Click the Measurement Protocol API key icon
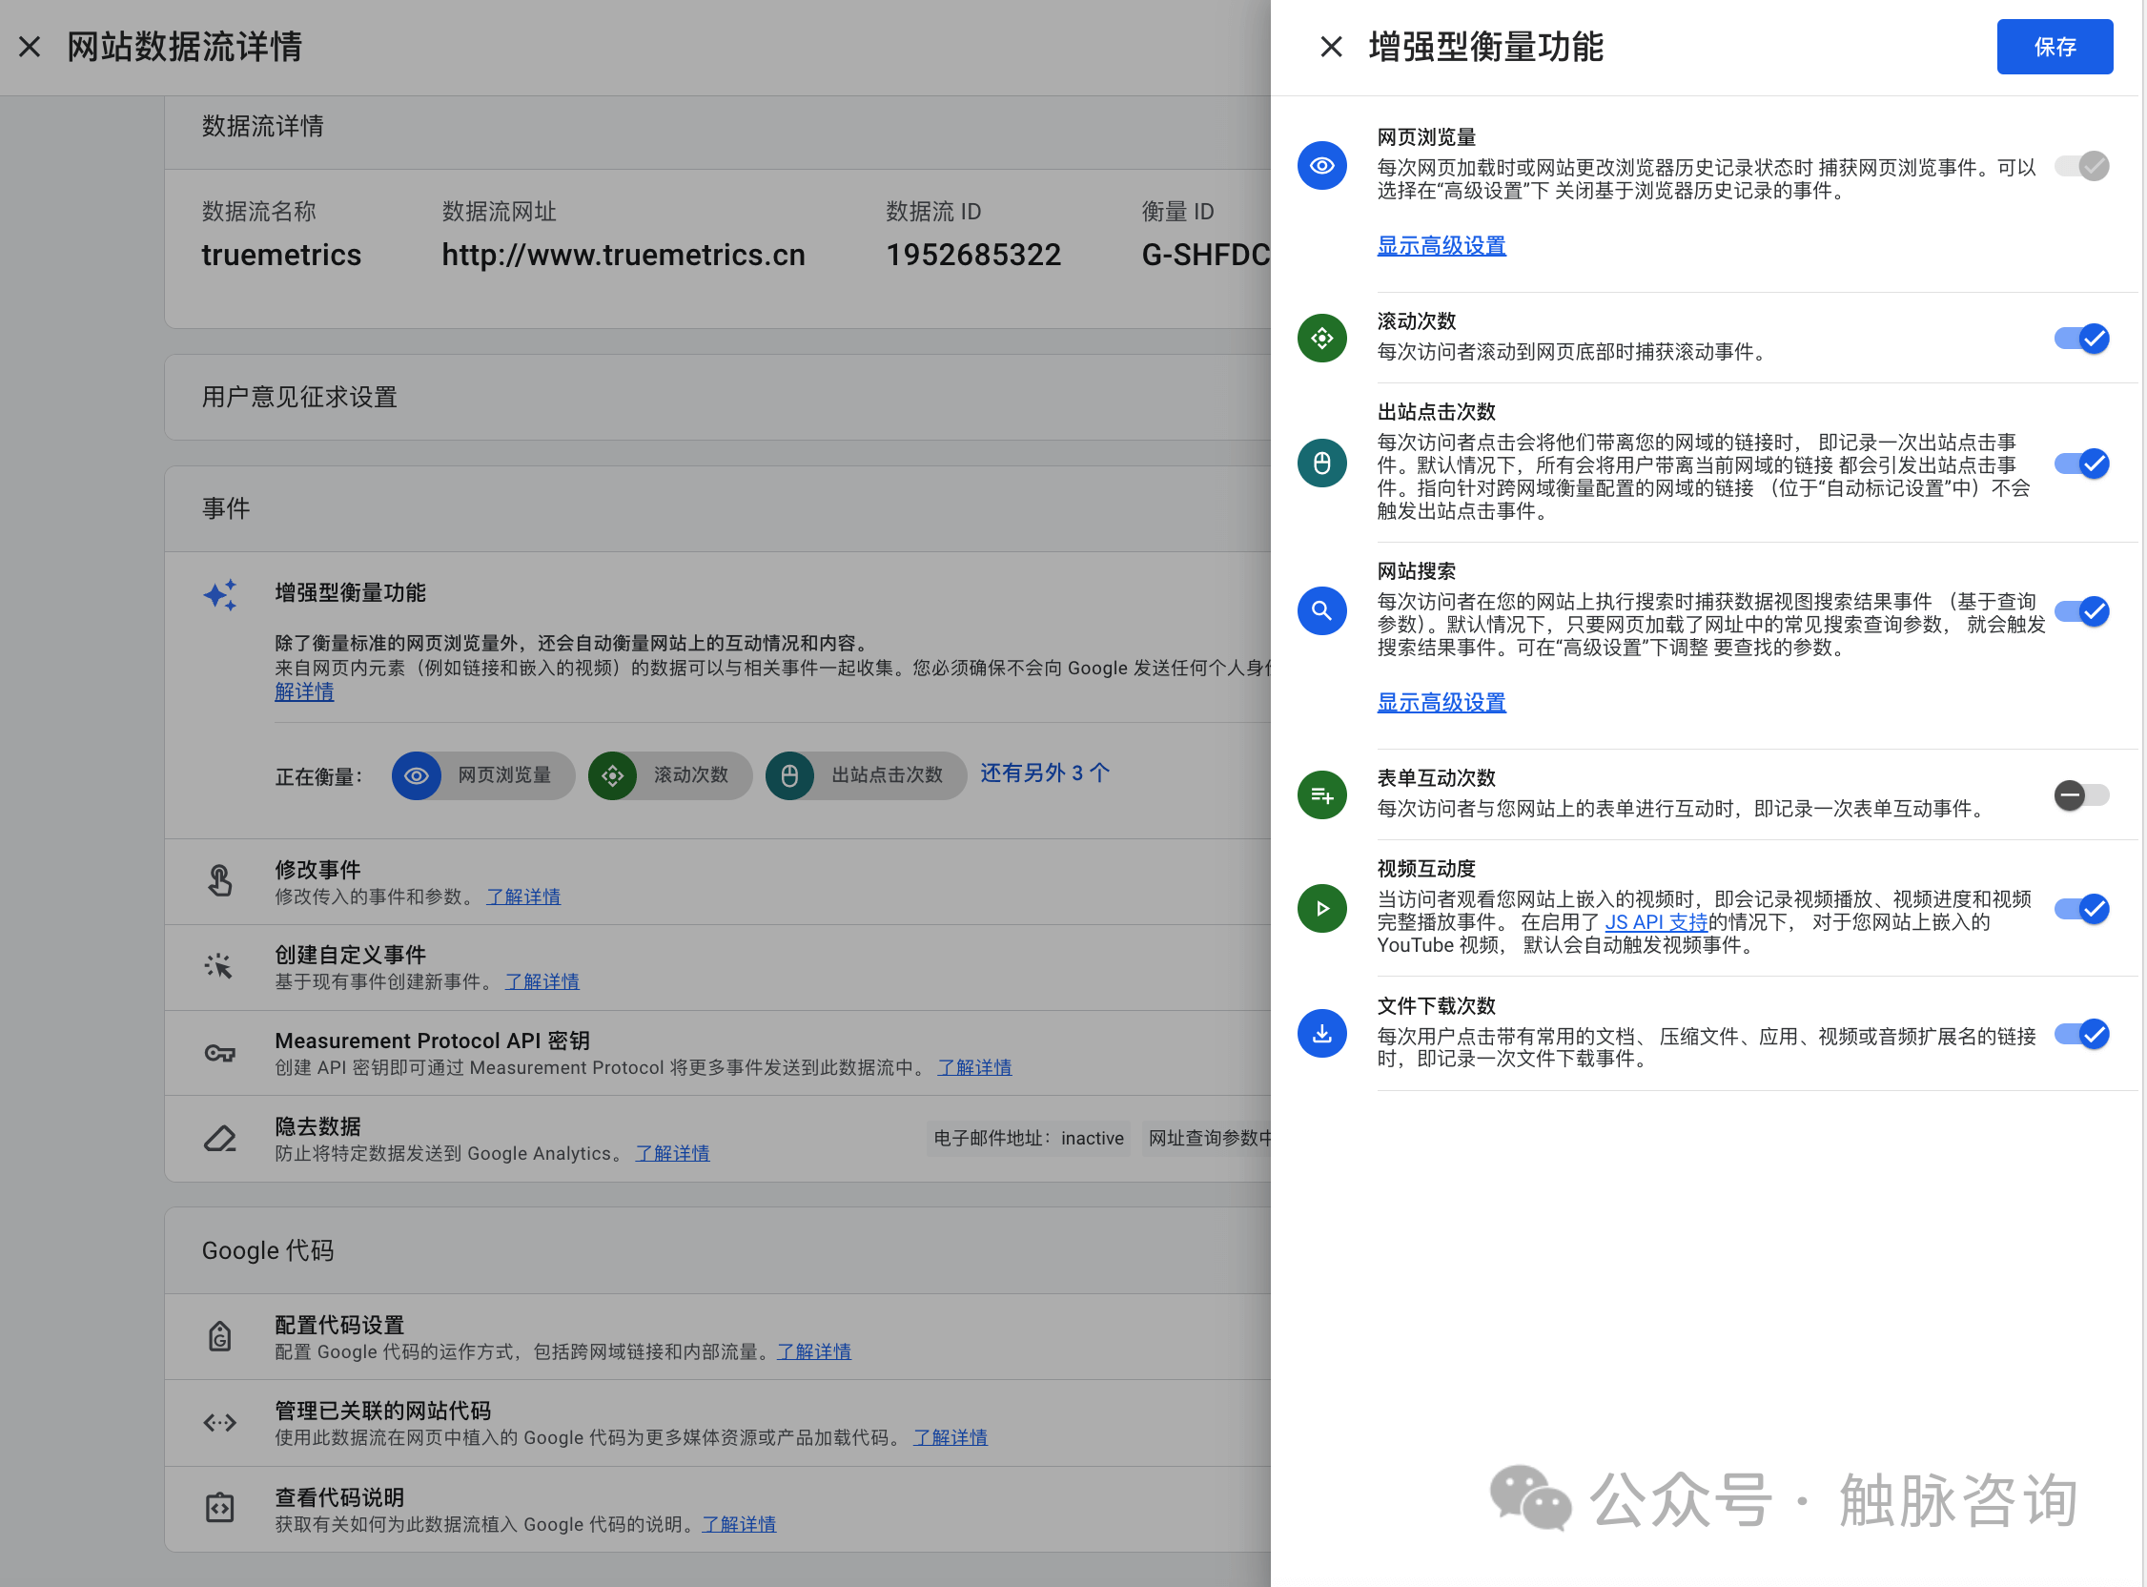 220,1053
